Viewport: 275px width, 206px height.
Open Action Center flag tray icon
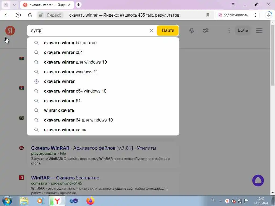(247, 201)
